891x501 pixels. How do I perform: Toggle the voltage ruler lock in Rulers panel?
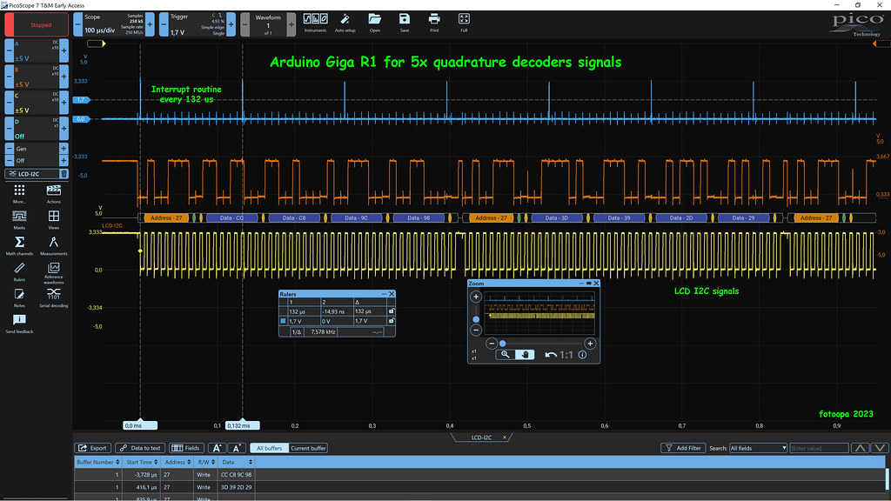[391, 321]
